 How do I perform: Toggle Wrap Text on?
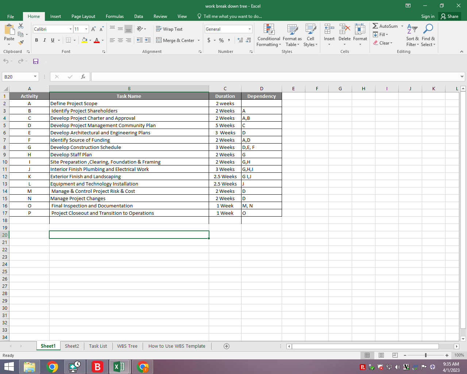click(169, 29)
